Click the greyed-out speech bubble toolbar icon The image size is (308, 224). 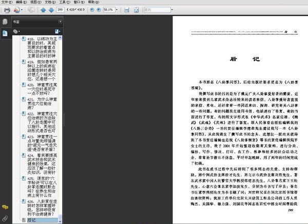31,10
